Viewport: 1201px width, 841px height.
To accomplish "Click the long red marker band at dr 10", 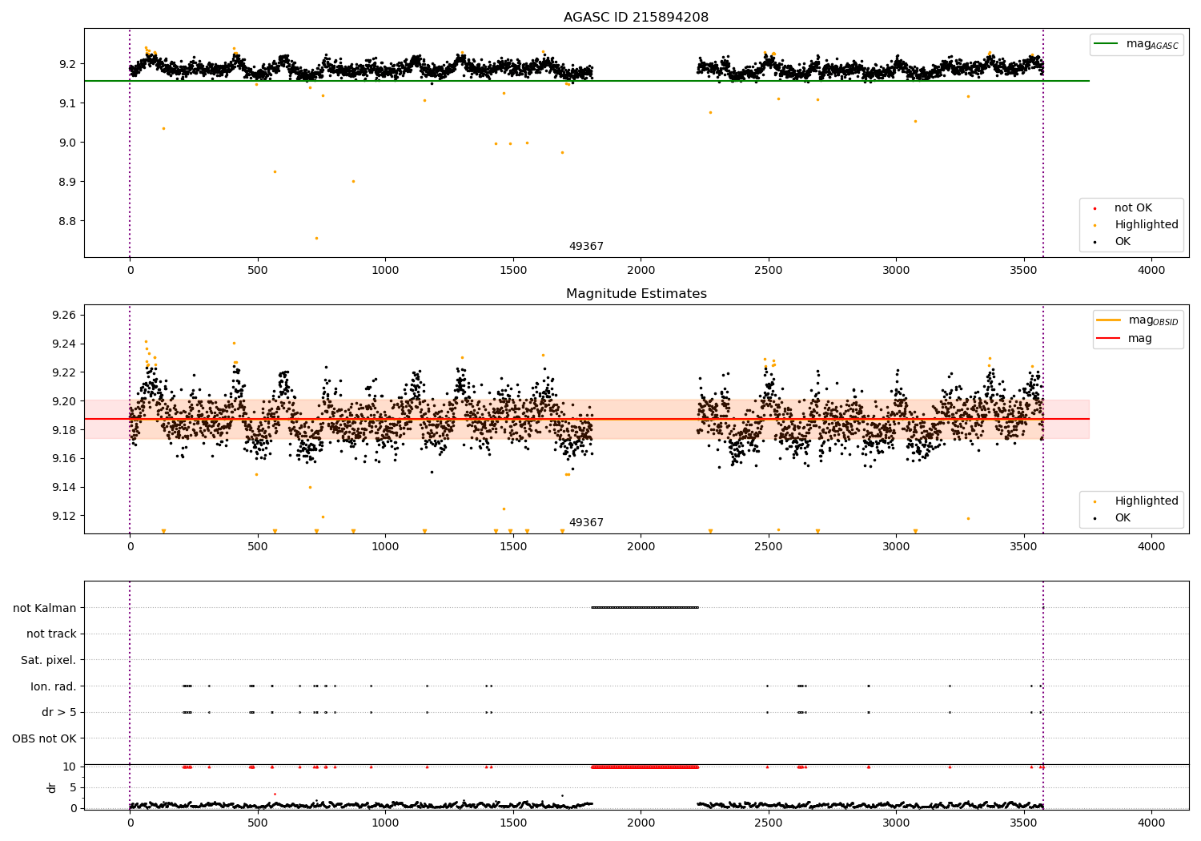I will pyautogui.click(x=645, y=767).
